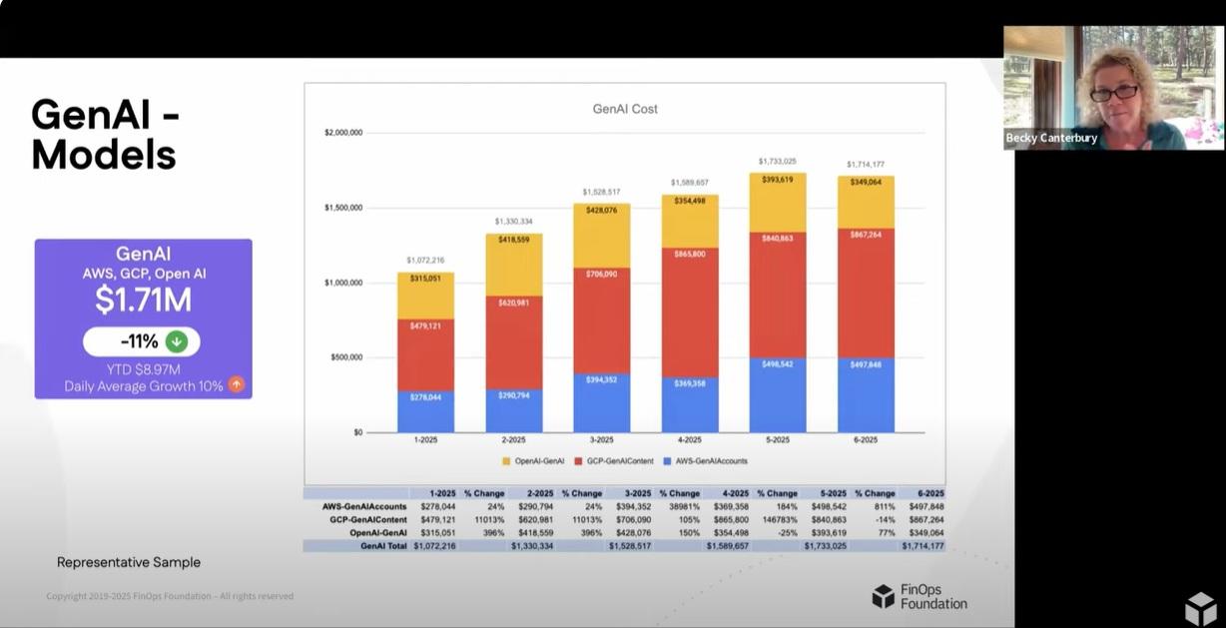Select the "AWS, GCP, Open AI" subtitle
Viewport: 1226px width, 628px height.
click(x=144, y=274)
